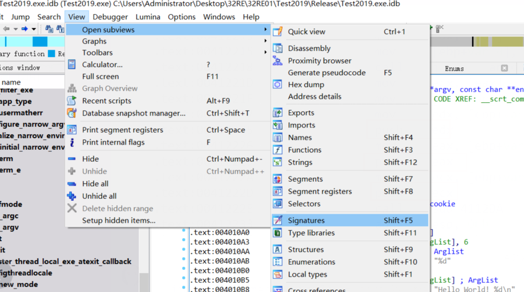
Task: Open the Help menu
Action: [251, 17]
